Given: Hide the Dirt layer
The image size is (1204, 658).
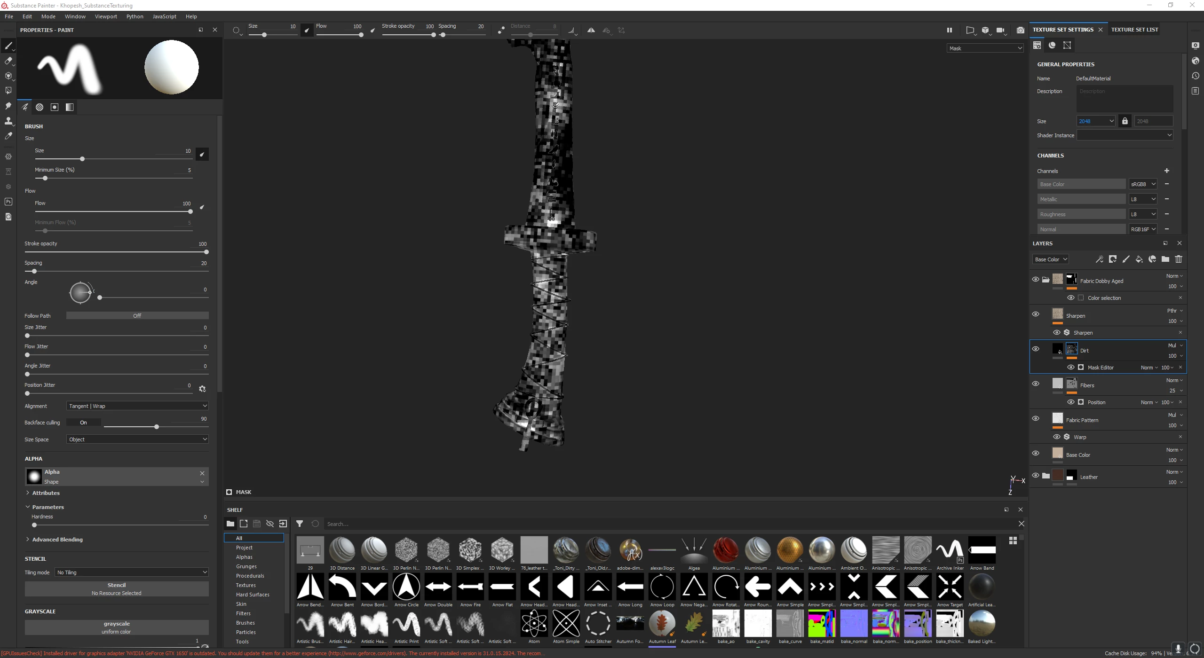Looking at the screenshot, I should 1035,349.
